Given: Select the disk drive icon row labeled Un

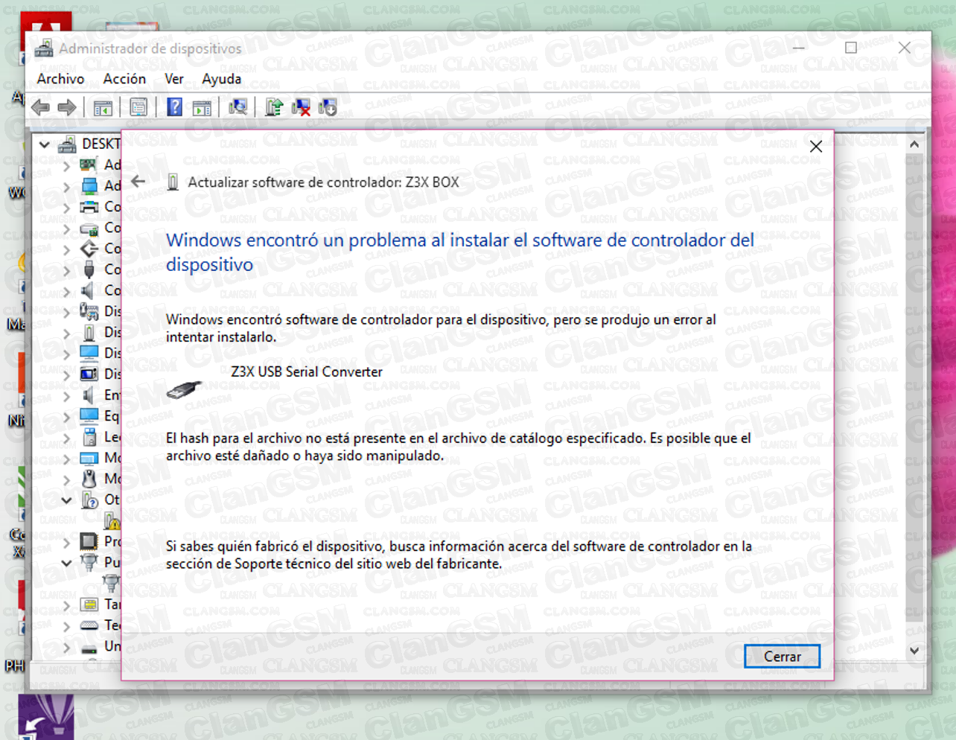Looking at the screenshot, I should [x=100, y=645].
